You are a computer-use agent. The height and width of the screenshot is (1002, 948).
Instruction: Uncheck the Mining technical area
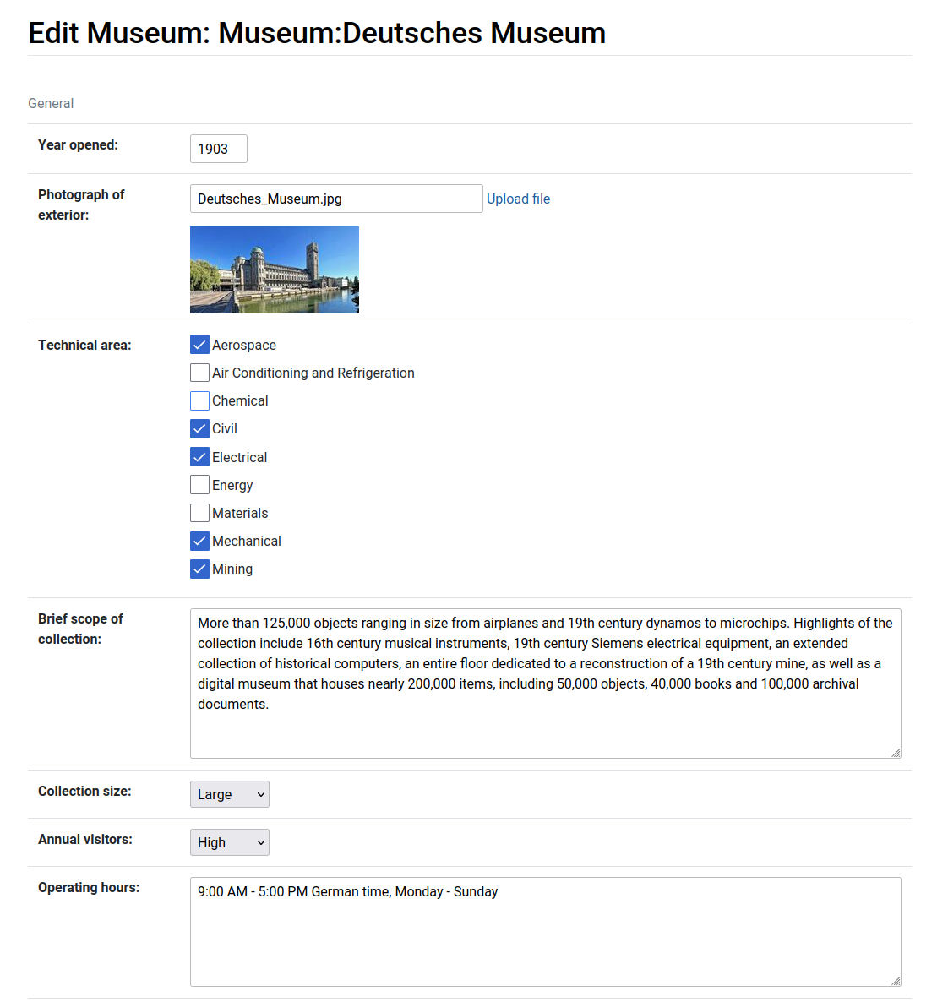tap(199, 569)
